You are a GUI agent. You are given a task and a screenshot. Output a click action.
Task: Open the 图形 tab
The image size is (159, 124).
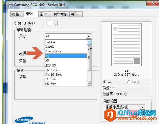[x=45, y=14]
